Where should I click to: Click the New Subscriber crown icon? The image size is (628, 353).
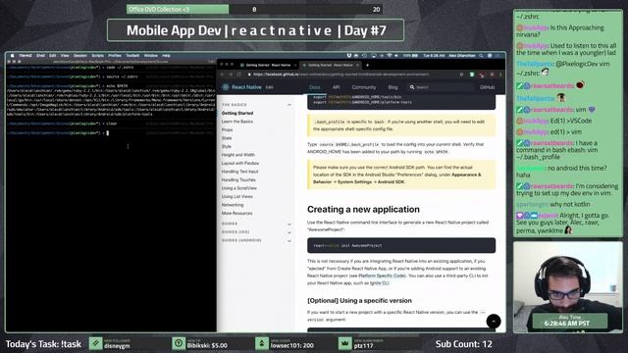pos(344,343)
